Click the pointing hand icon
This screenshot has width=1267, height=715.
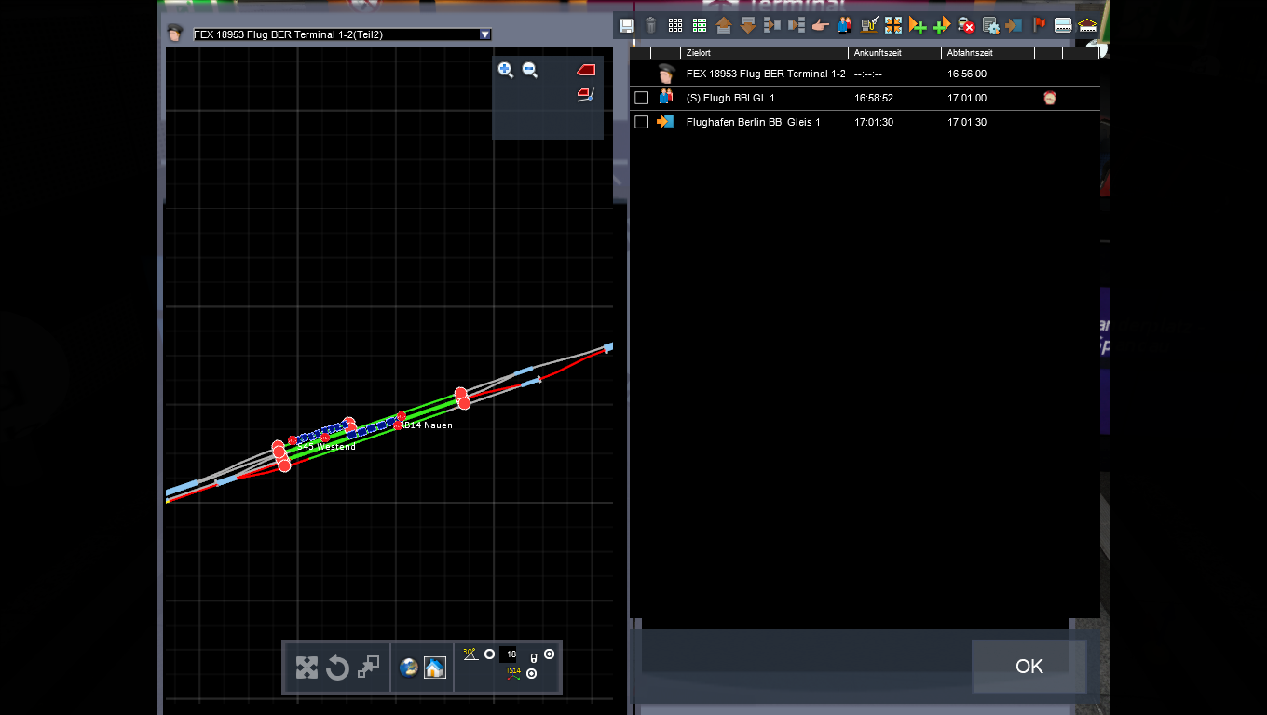click(x=820, y=26)
